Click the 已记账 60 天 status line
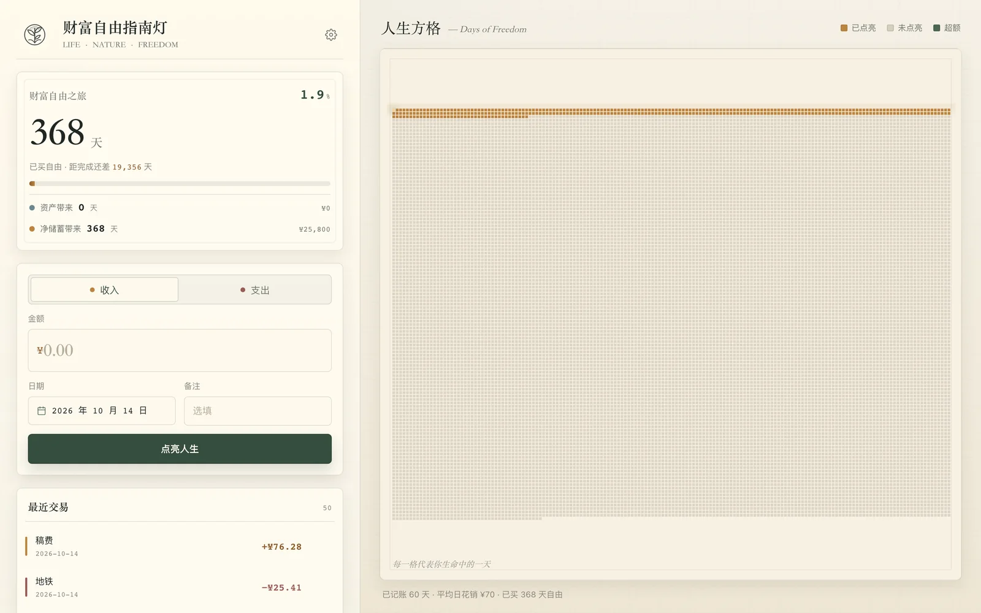Image resolution: width=981 pixels, height=613 pixels. click(472, 595)
